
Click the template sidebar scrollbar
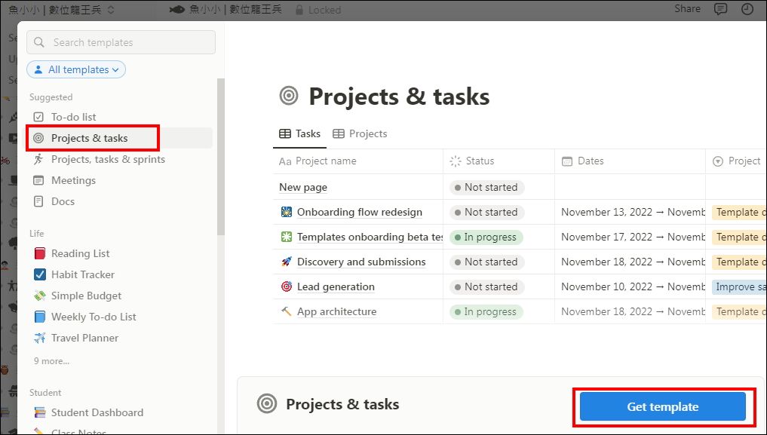(221, 156)
